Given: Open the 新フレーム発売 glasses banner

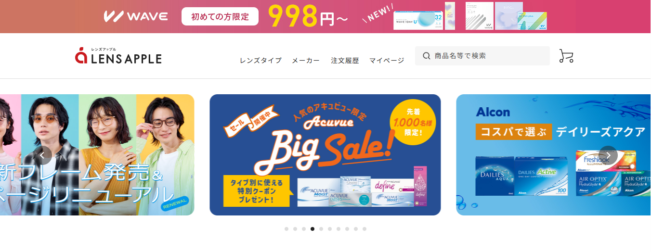Looking at the screenshot, I should point(97,155).
